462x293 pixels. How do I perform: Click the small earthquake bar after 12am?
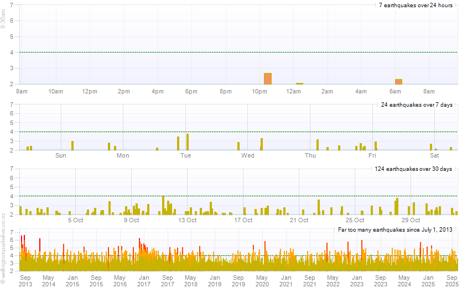[x=299, y=83]
